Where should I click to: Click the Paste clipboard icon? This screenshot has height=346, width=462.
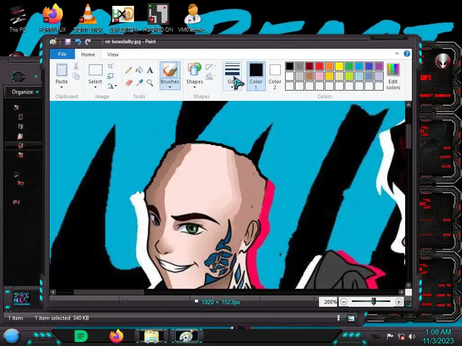[x=61, y=70]
